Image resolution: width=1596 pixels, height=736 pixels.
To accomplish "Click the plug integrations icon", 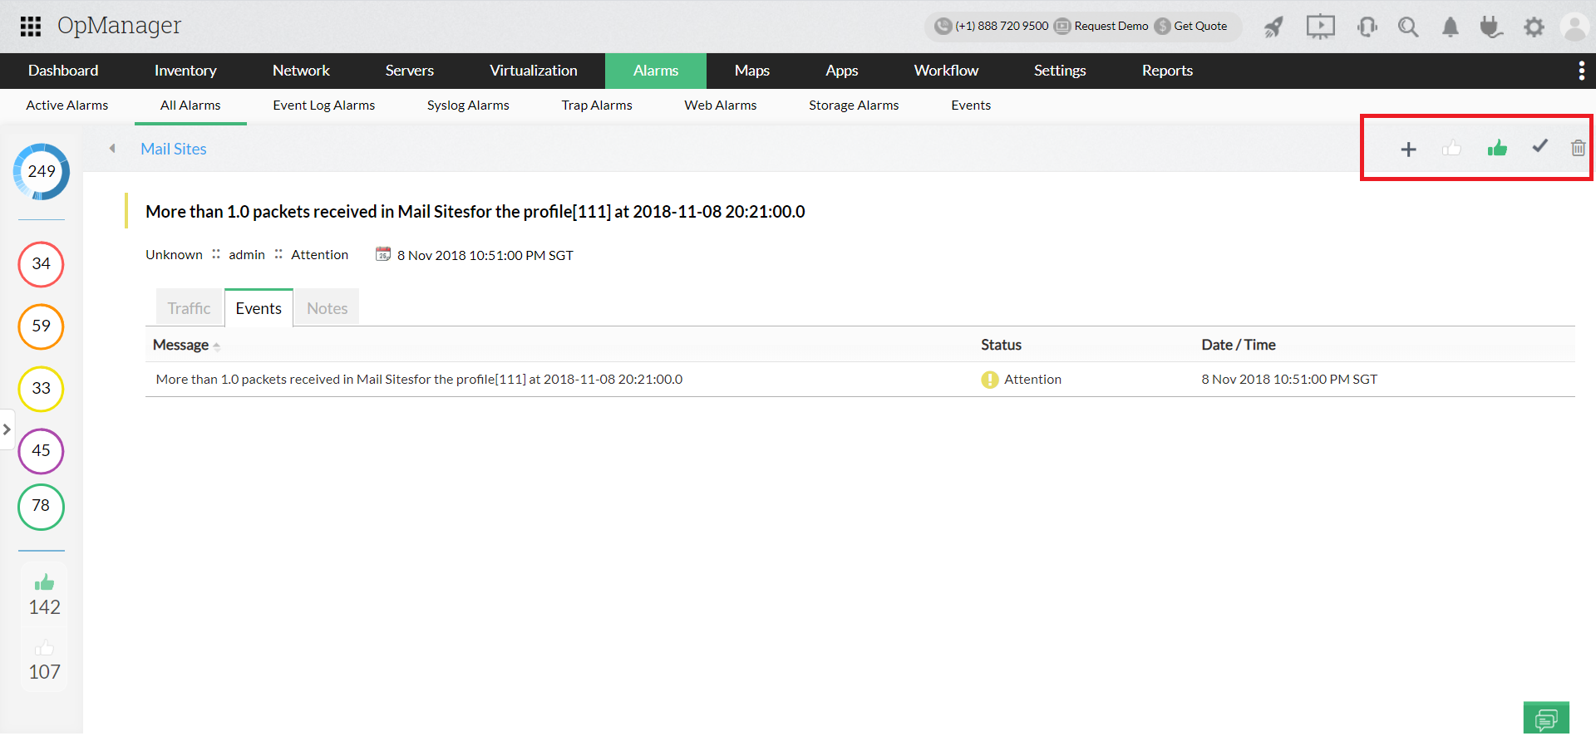I will [x=1491, y=27].
